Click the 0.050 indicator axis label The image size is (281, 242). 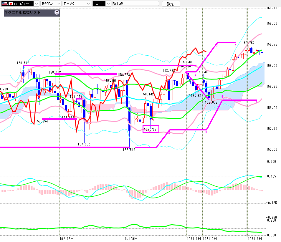click(272, 235)
